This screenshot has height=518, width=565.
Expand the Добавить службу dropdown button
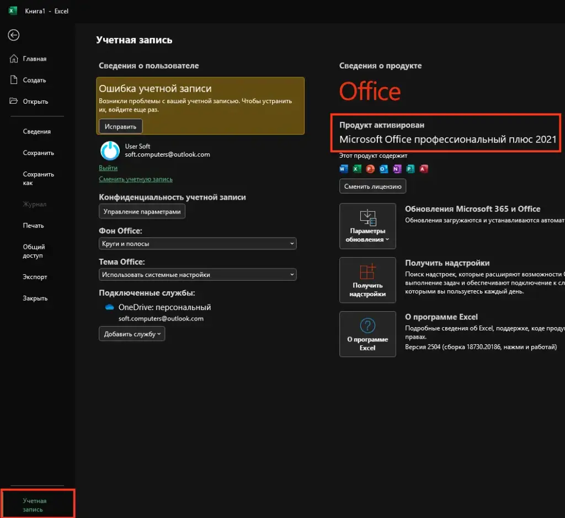pyautogui.click(x=132, y=334)
